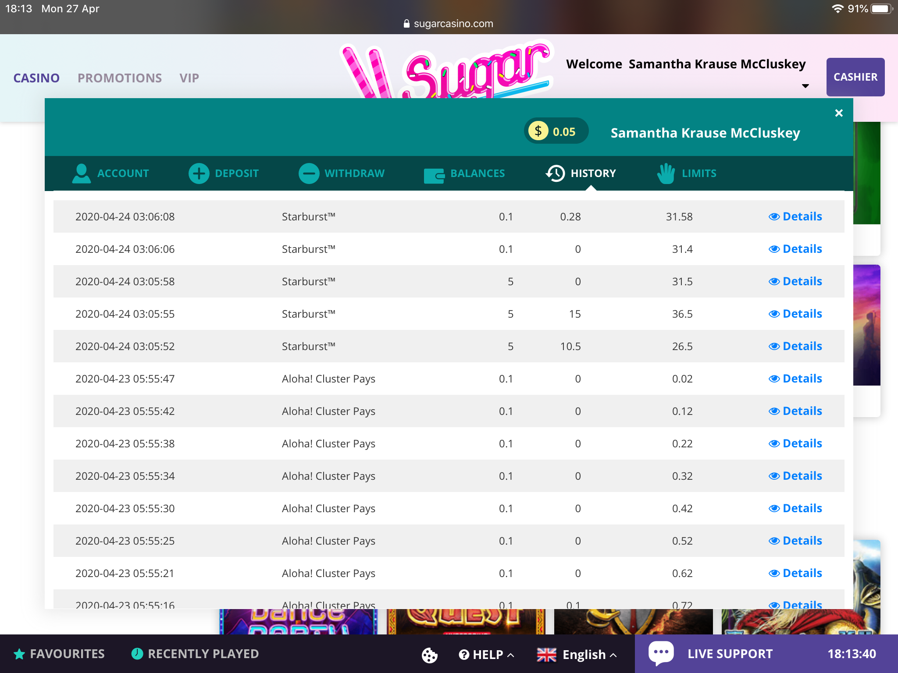
Task: Switch to the Deposit tab
Action: [x=224, y=174]
